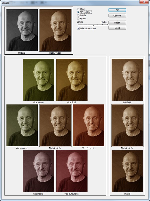Add more yellow via Více žluté thumbnail
The width and height of the screenshot is (150, 201).
[x=72, y=79]
